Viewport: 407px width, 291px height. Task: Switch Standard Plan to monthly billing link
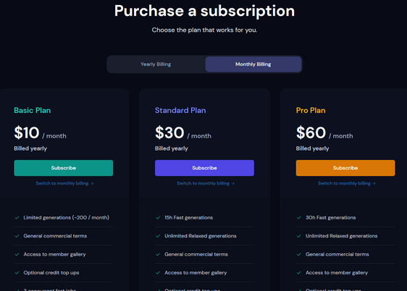point(206,183)
